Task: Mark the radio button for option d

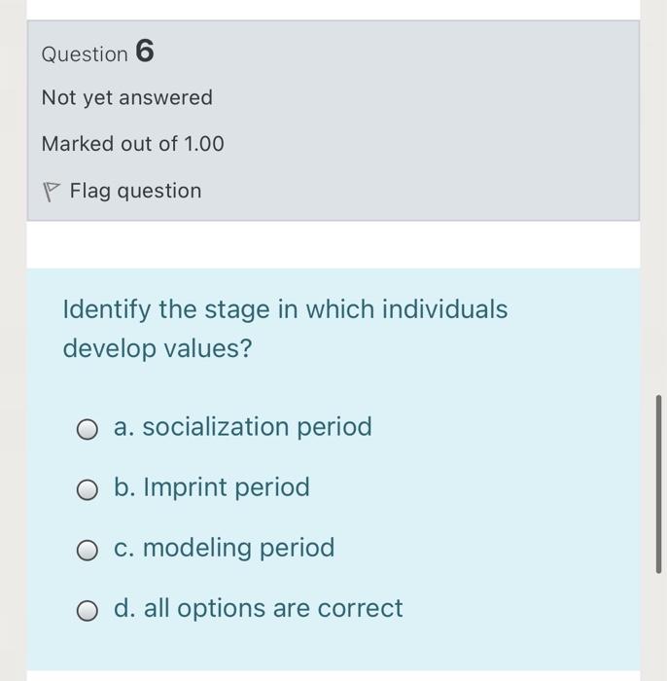Action: [88, 610]
